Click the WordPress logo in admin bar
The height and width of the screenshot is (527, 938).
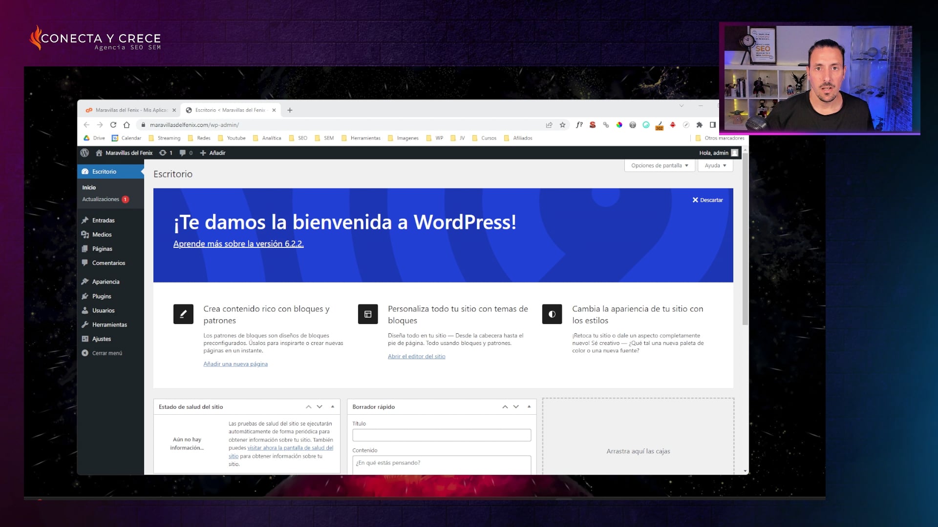pos(85,153)
